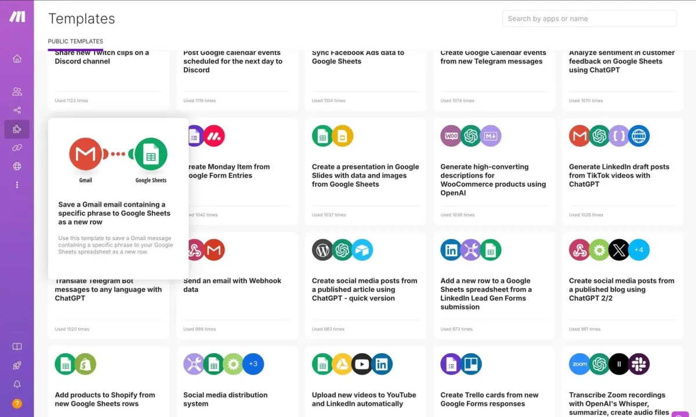Click the 'Used 1037 times' label

(x=329, y=215)
